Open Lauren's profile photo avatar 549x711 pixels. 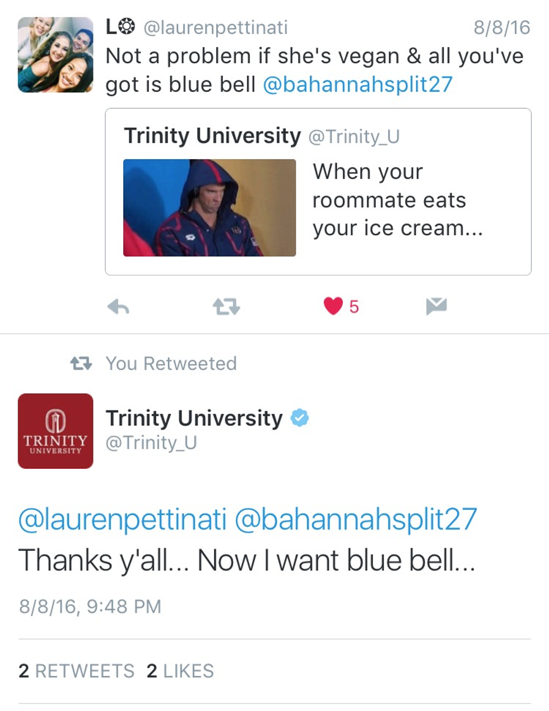click(55, 54)
